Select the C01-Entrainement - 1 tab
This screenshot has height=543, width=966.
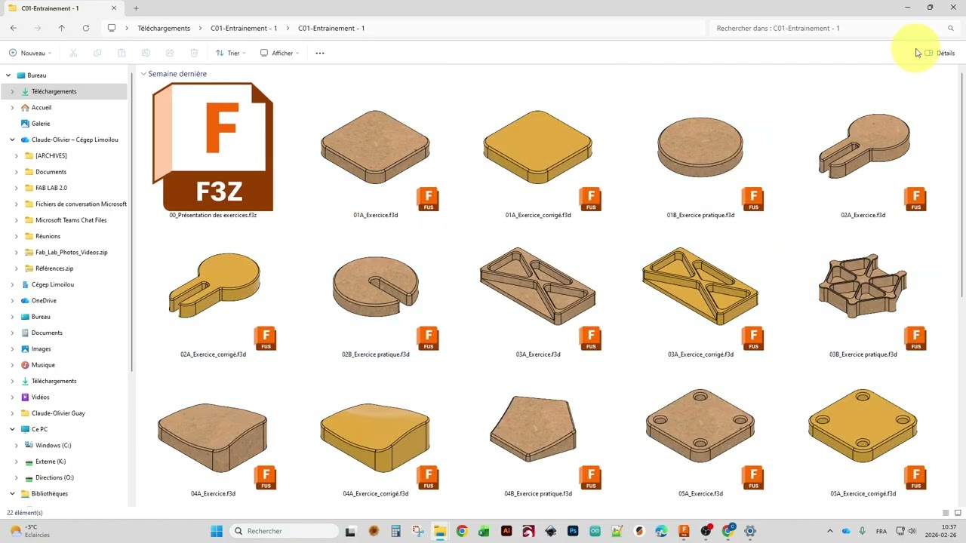tap(63, 8)
